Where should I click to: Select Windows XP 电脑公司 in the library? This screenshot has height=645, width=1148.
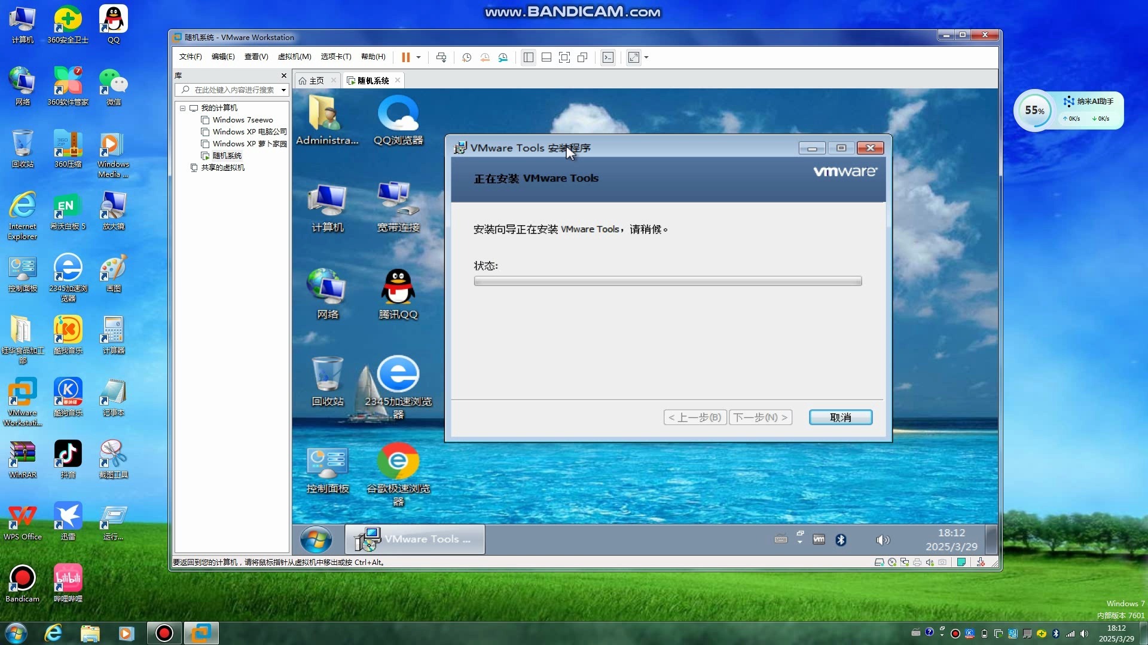pos(244,132)
